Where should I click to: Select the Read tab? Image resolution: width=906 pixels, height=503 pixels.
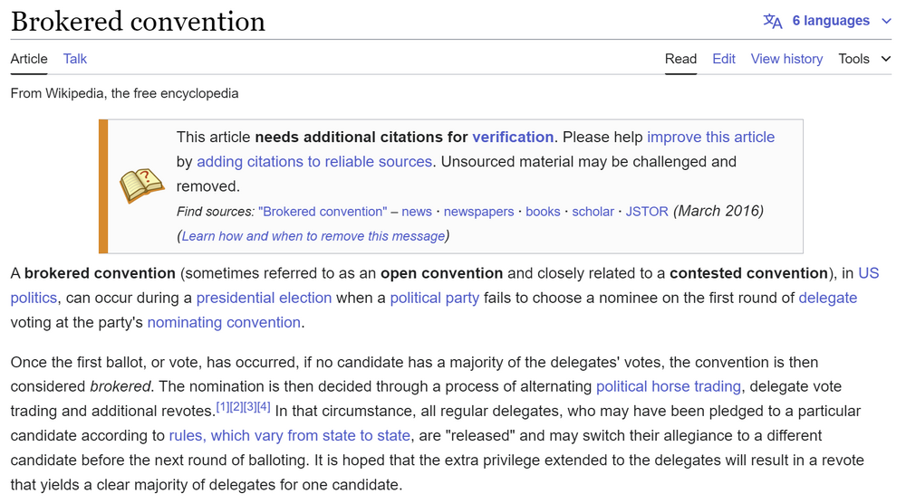point(680,59)
